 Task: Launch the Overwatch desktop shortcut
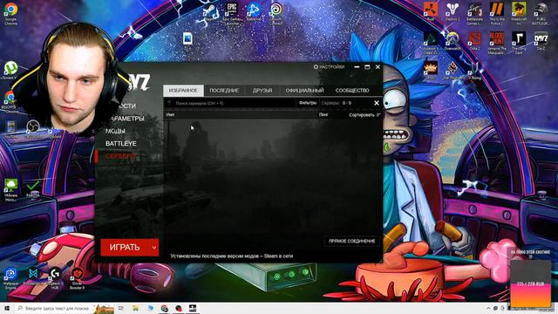pyautogui.click(x=453, y=41)
